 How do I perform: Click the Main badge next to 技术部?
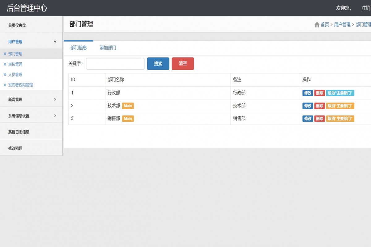pyautogui.click(x=128, y=106)
